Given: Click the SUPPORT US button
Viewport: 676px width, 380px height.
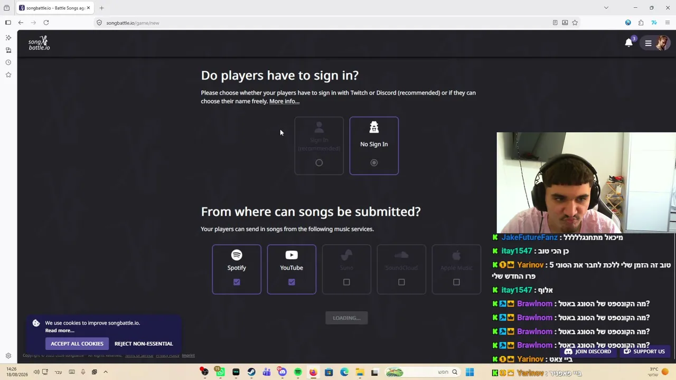Looking at the screenshot, I should pyautogui.click(x=644, y=351).
